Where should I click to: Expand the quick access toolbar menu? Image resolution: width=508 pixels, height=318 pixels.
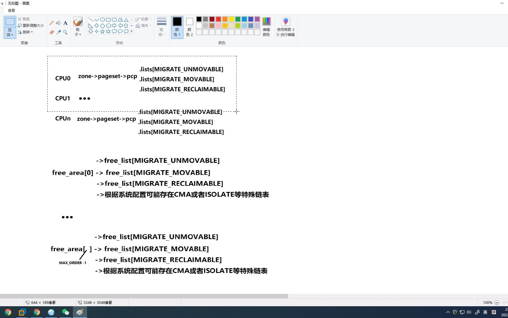tap(2, 3)
